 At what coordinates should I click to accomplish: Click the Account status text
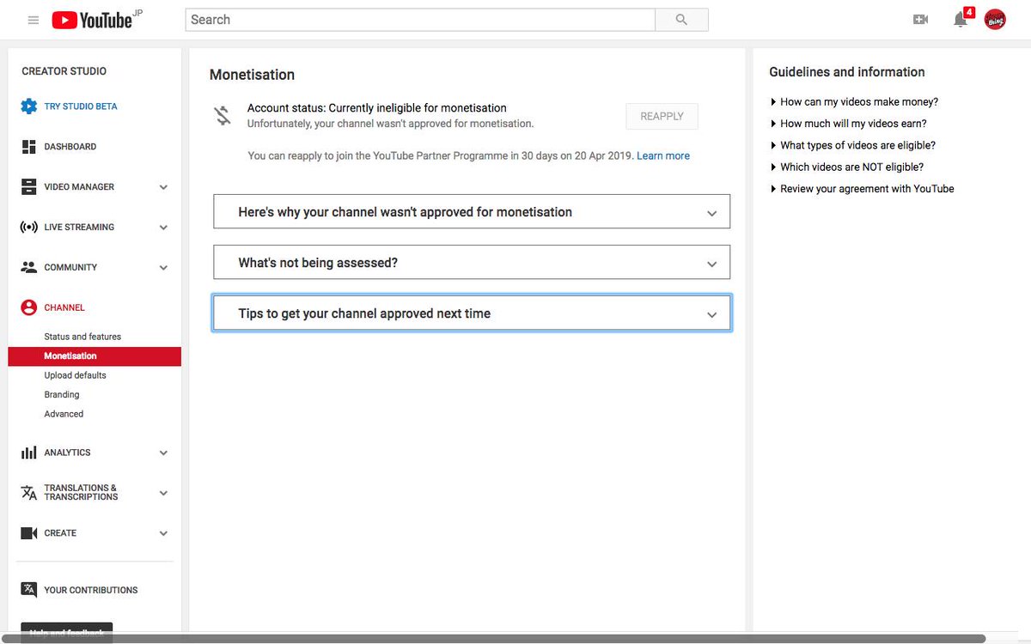pos(377,108)
